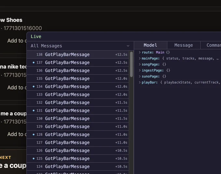Expand the ingestPage model field
Image resolution: width=221 pixels, height=174 pixels.
[x=139, y=70]
